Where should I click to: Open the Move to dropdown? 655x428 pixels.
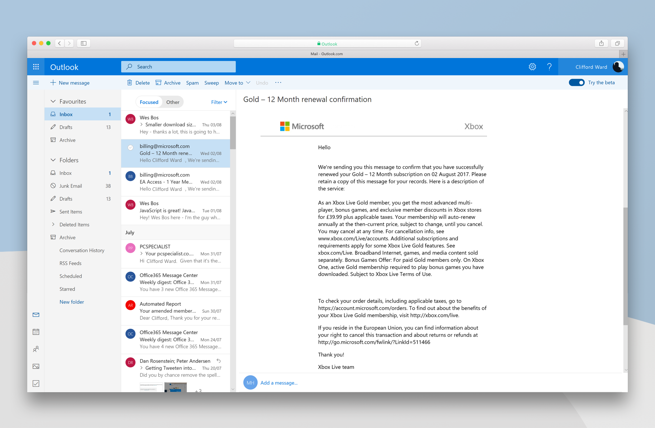(237, 83)
